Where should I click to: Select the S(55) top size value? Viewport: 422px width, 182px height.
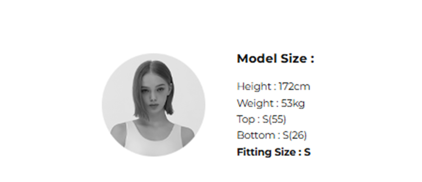pyautogui.click(x=274, y=119)
